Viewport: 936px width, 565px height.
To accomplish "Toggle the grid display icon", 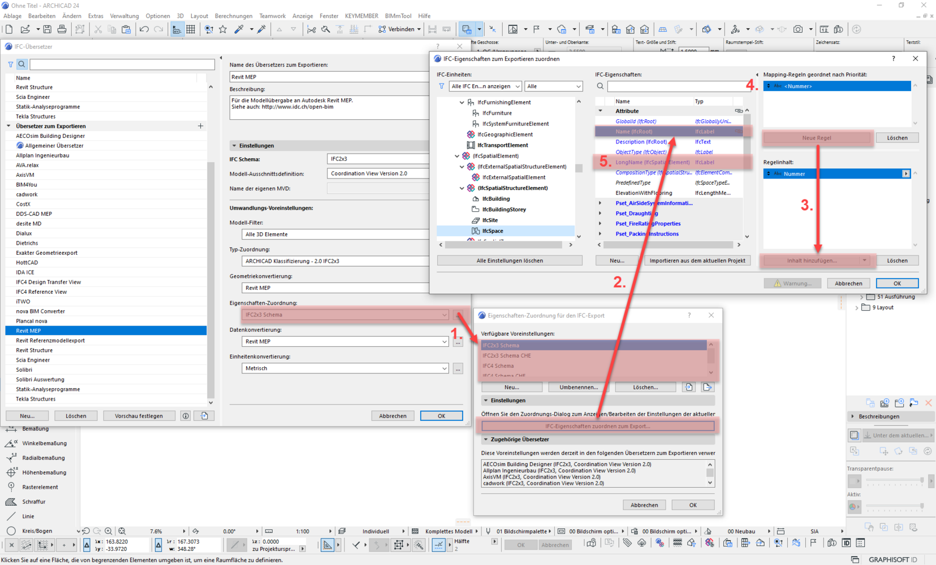I will [x=191, y=29].
